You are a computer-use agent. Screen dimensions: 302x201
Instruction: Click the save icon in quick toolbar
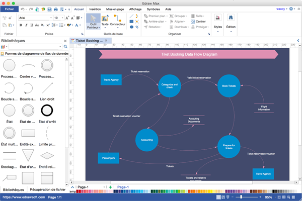point(49,9)
